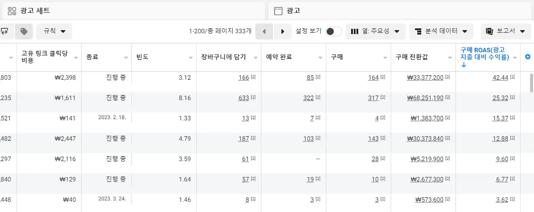Viewport: 534px width, 212px height.
Task: Open 장바구니에 담기 column menu arrow
Action: click(255, 58)
